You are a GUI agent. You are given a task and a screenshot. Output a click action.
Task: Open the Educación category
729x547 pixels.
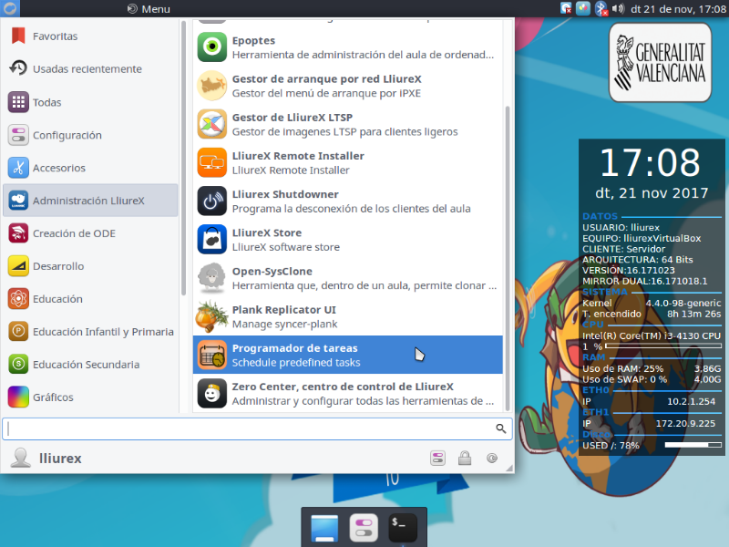coord(90,299)
